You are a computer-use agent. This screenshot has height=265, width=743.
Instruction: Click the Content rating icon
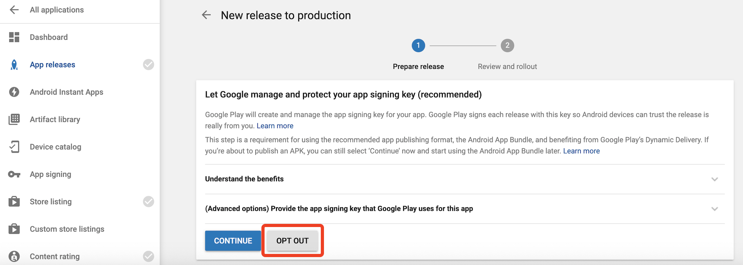click(14, 256)
